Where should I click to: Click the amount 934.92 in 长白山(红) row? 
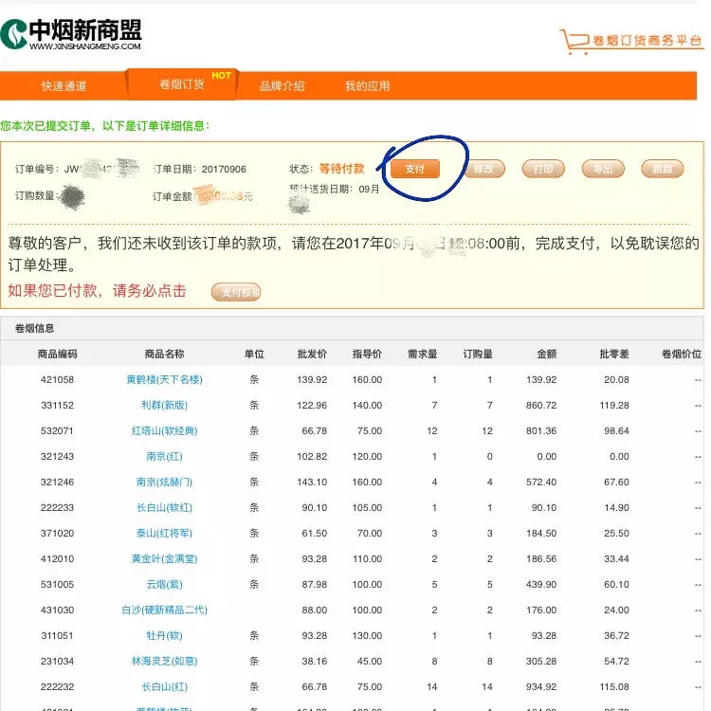coord(541,687)
